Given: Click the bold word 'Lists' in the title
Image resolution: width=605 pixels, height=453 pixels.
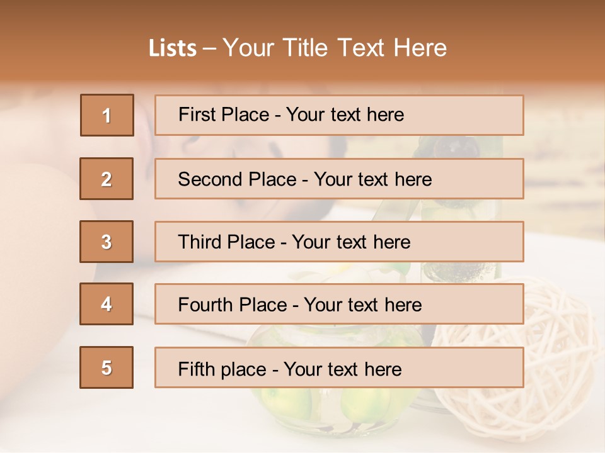Looking at the screenshot, I should click(173, 48).
